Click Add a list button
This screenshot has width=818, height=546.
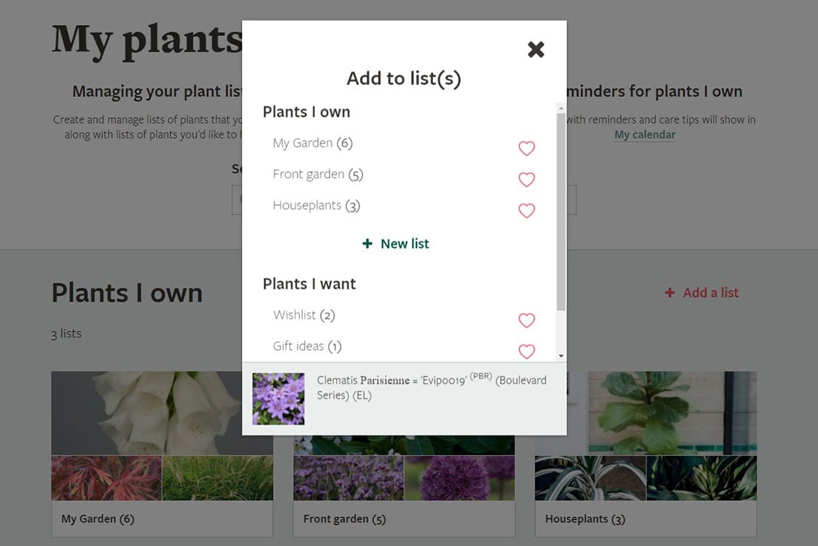coord(702,293)
